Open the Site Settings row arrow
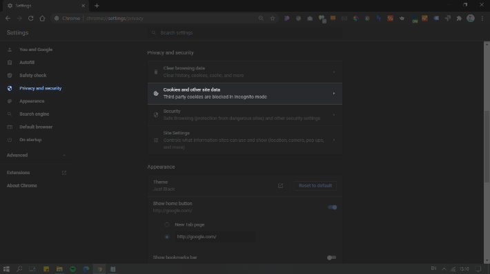Image resolution: width=490 pixels, height=274 pixels. (334, 140)
